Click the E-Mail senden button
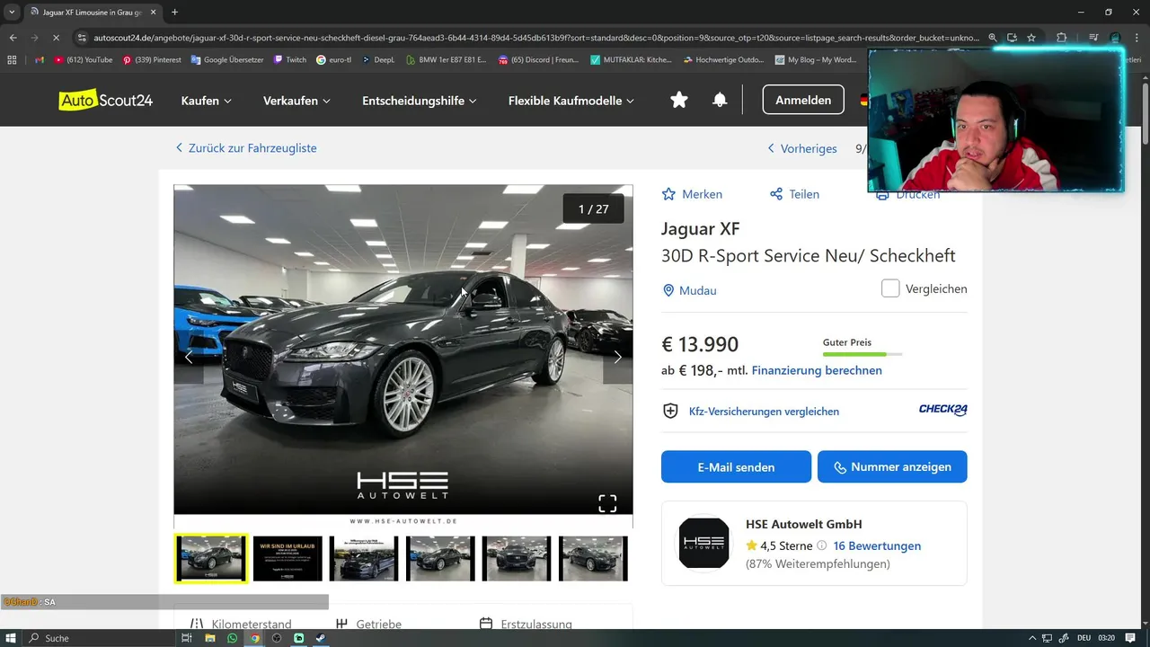The height and width of the screenshot is (647, 1150). 736,467
